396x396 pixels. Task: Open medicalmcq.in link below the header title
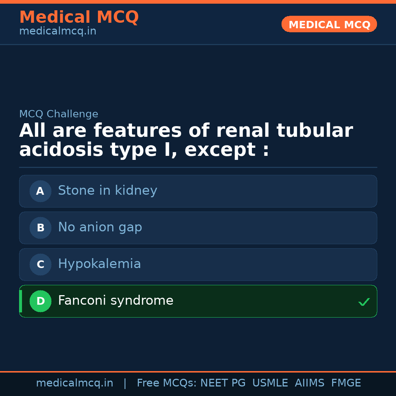tap(58, 32)
